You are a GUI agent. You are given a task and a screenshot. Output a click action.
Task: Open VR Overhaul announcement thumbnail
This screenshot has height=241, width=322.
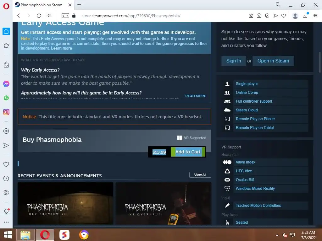[x=164, y=203]
